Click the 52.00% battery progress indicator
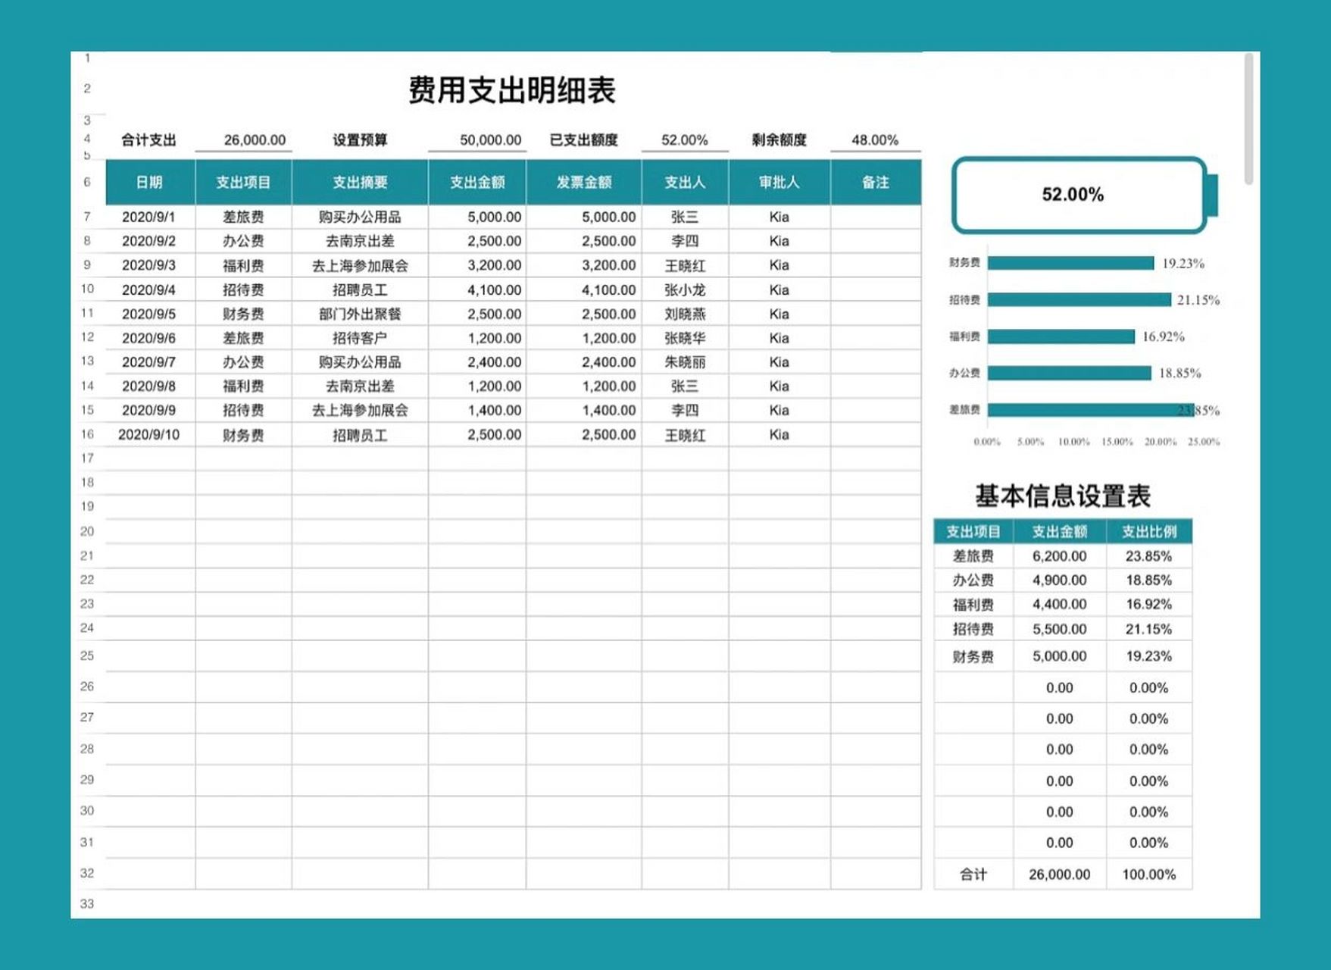The image size is (1331, 970). (x=1073, y=194)
